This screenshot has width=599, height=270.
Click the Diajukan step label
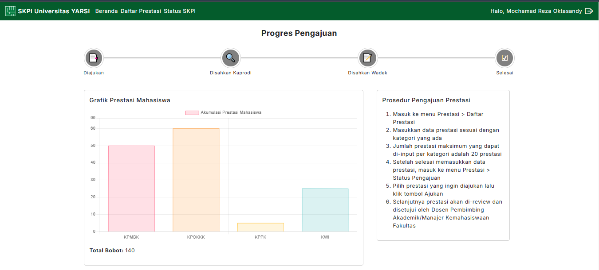click(94, 73)
